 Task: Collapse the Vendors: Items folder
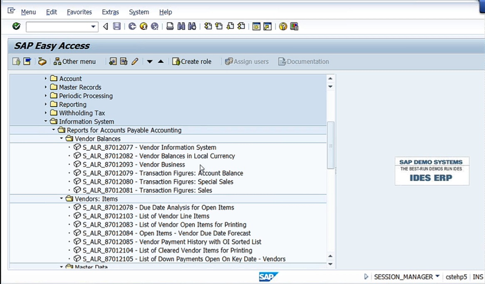pyautogui.click(x=61, y=199)
